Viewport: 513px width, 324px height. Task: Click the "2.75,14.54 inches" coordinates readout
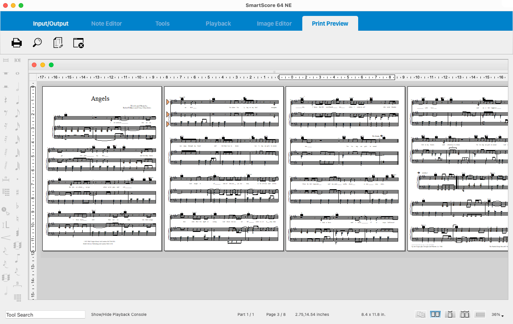click(x=312, y=315)
